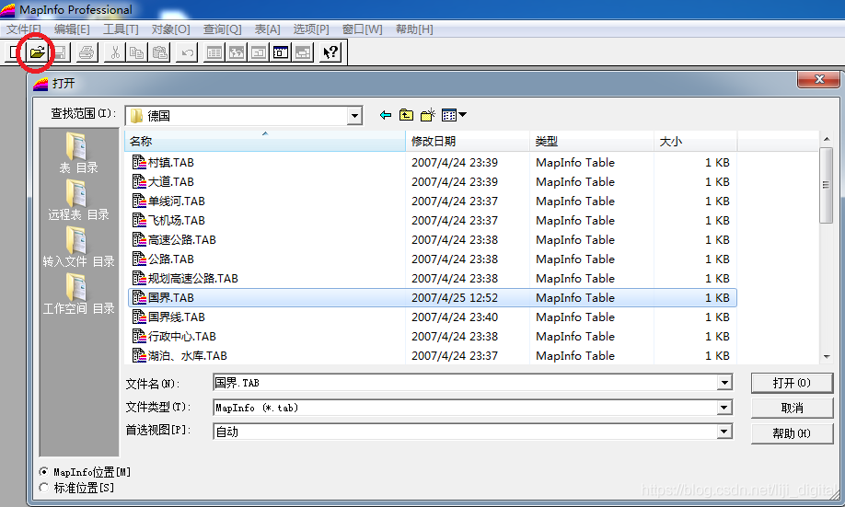The height and width of the screenshot is (507, 845).
Task: Click the Save floppy disk toolbar icon
Action: pos(59,52)
